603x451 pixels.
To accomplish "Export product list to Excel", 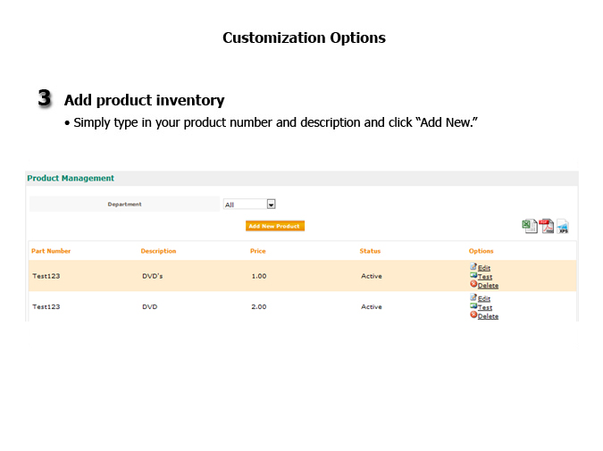I will [530, 227].
